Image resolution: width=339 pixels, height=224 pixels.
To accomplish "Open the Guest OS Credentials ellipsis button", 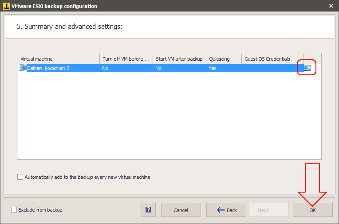I will 307,68.
